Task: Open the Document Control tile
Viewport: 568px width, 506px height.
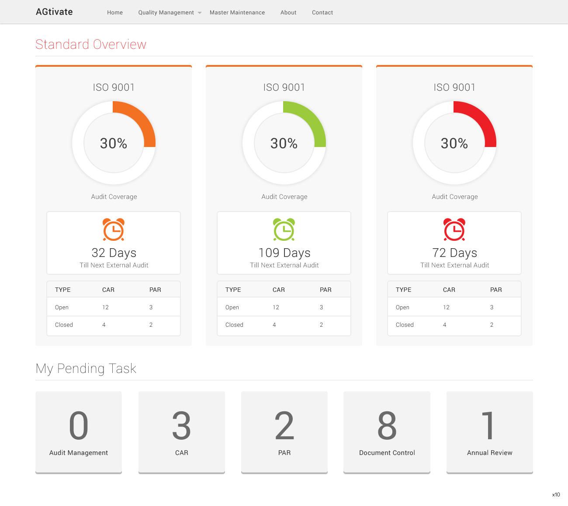Action: coord(387,432)
